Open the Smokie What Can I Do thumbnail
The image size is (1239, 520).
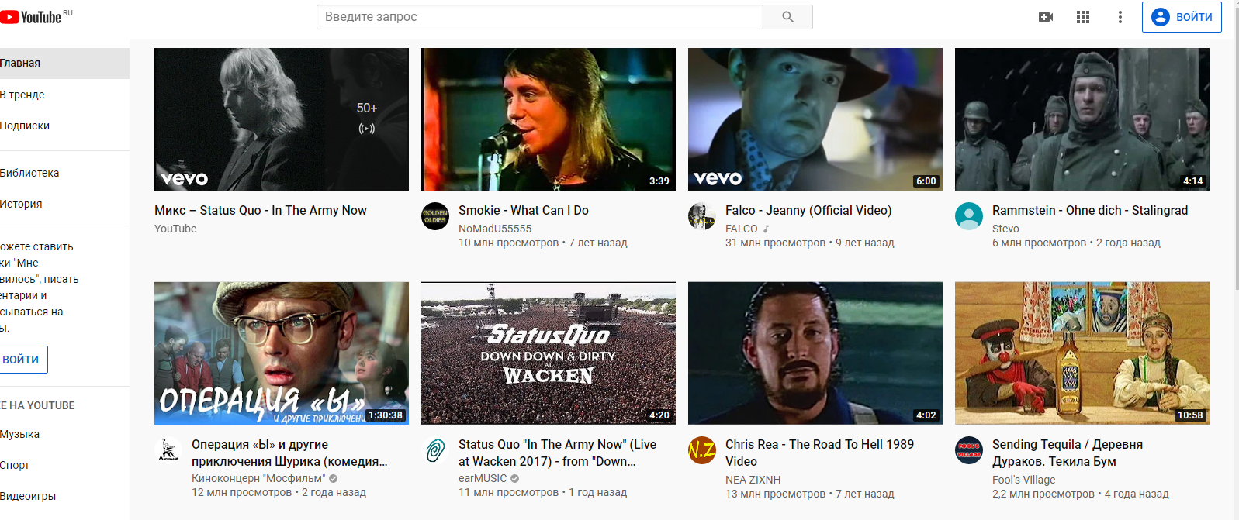(x=549, y=119)
